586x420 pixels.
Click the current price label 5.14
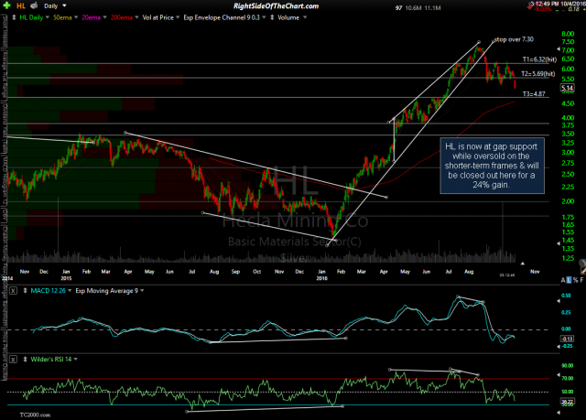tap(568, 88)
